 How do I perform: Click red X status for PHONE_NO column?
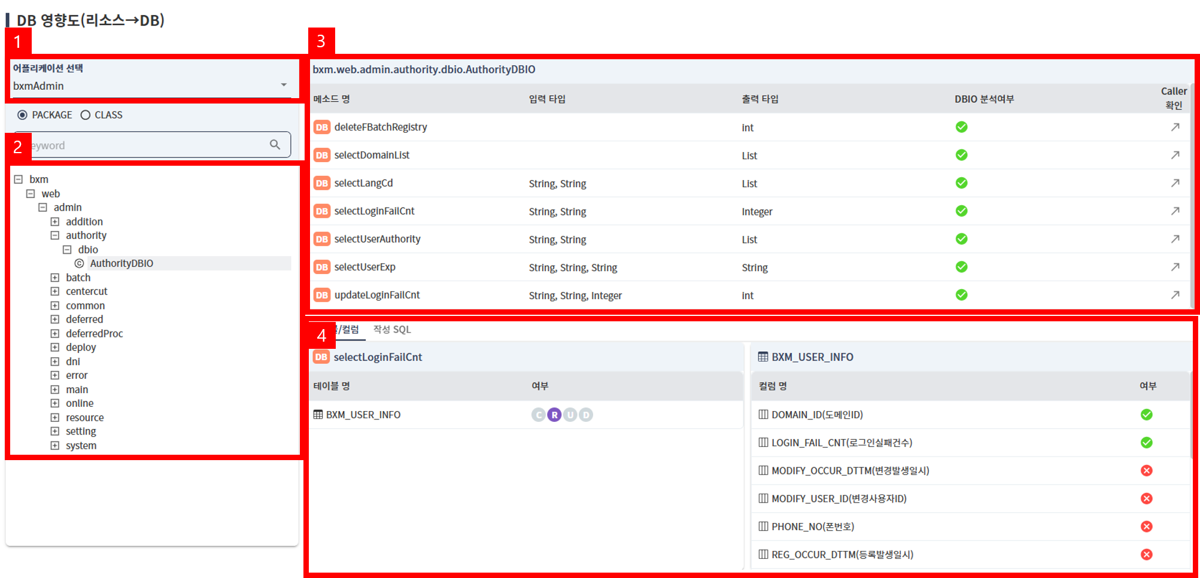pos(1146,527)
